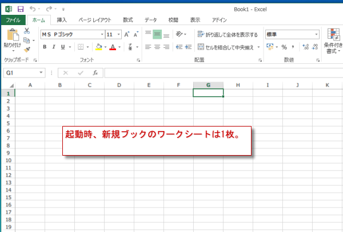Click the percent style icon
This screenshot has height=232, width=343.
pos(284,47)
